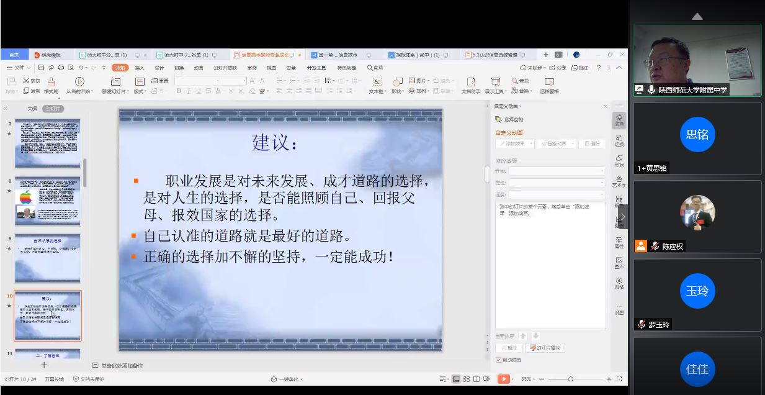765x395 pixels.
Task: Switch slide panel to Outline (大纲) view
Action: [32, 109]
